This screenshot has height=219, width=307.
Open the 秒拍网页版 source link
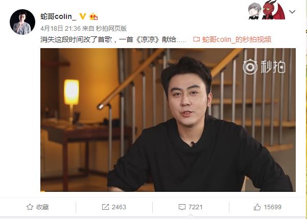111,29
